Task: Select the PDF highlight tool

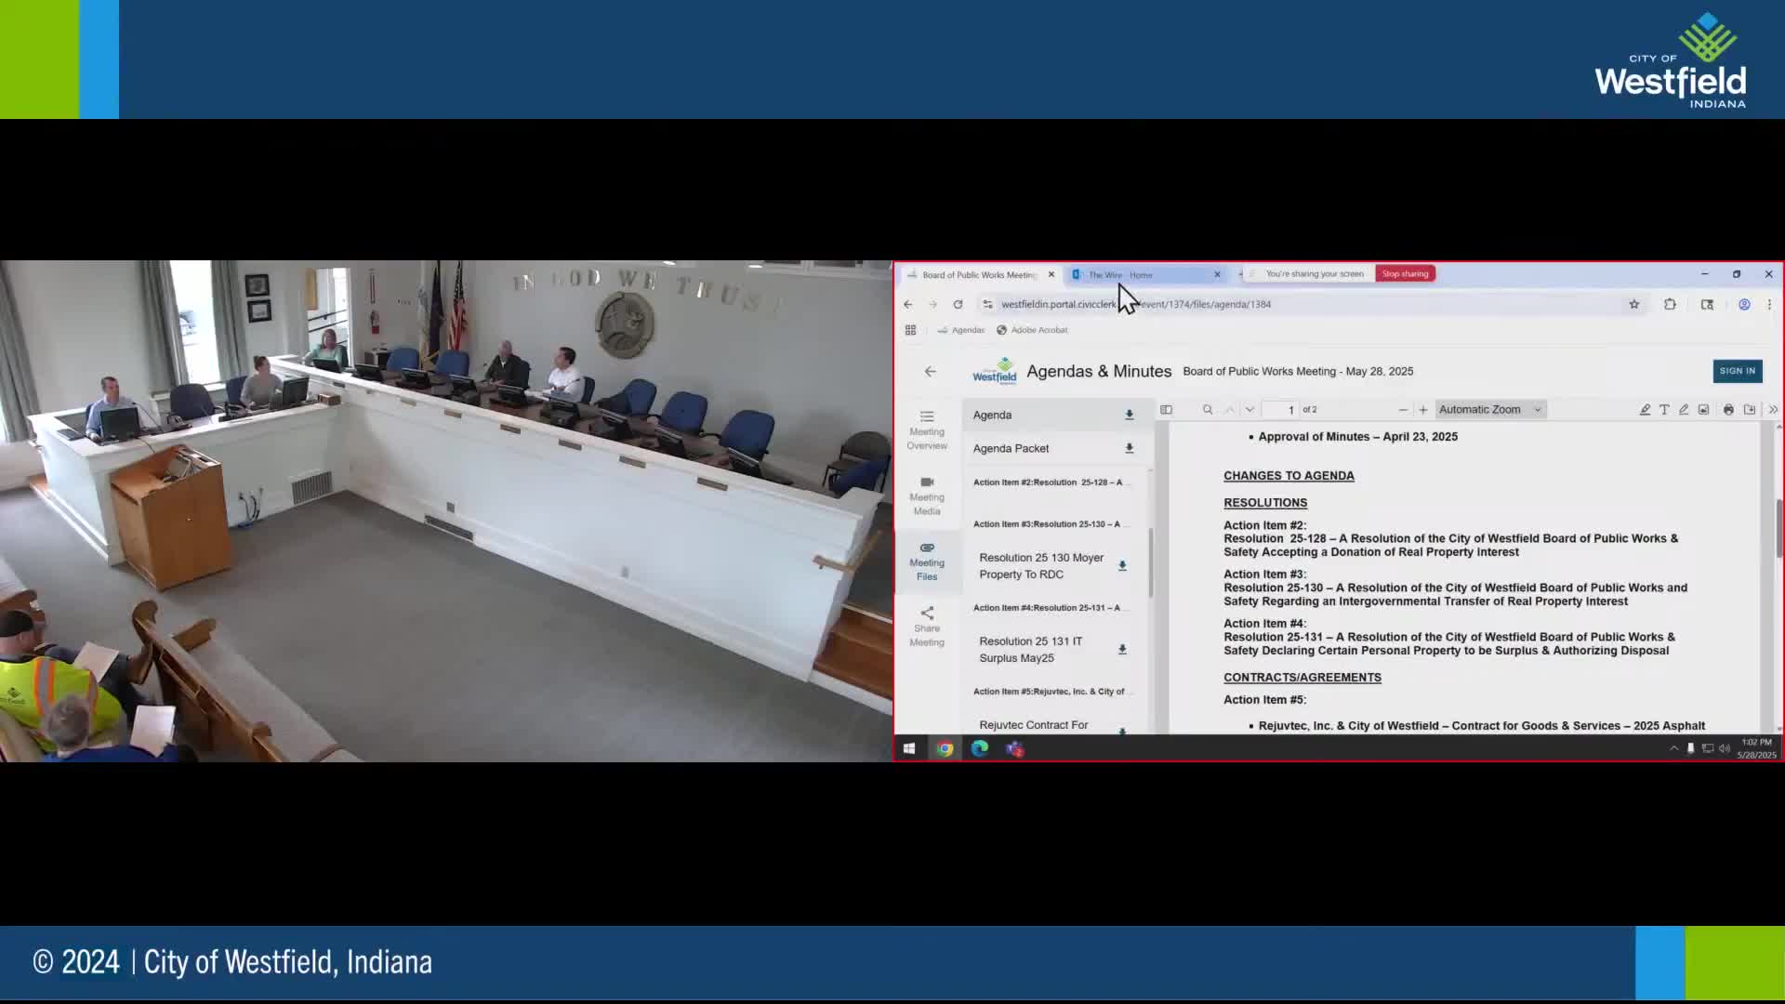Action: pyautogui.click(x=1645, y=410)
